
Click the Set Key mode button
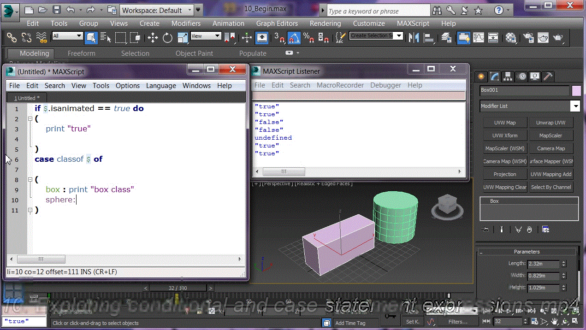pyautogui.click(x=413, y=322)
